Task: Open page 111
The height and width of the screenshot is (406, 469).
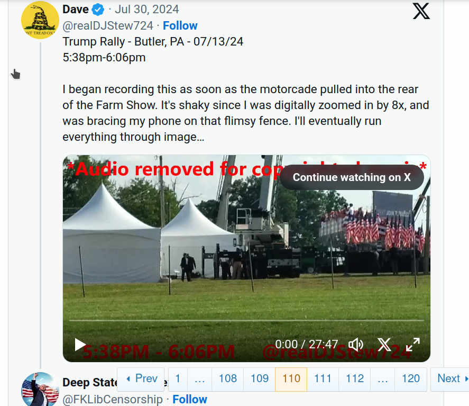Action: coord(323,379)
